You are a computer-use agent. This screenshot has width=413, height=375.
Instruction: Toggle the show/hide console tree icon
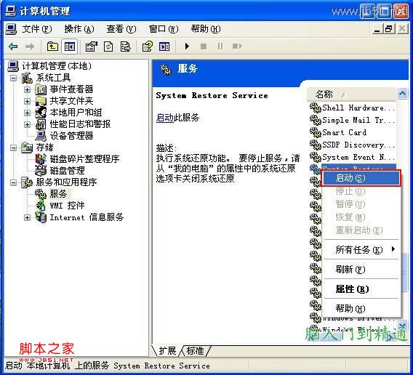[x=70, y=47]
